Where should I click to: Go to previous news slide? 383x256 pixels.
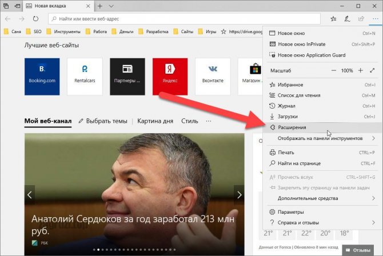(30, 195)
